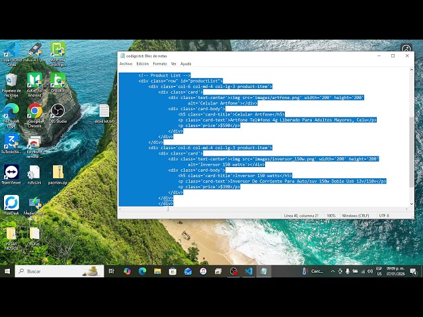This screenshot has width=423, height=317.
Task: Select the Rufus folder on desktop
Action: pyautogui.click(x=34, y=236)
